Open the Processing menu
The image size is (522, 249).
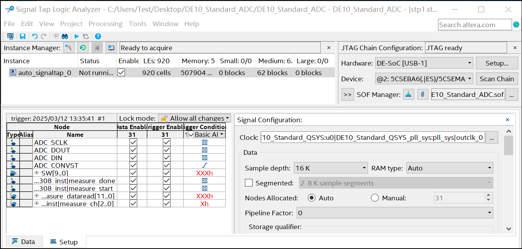[105, 24]
